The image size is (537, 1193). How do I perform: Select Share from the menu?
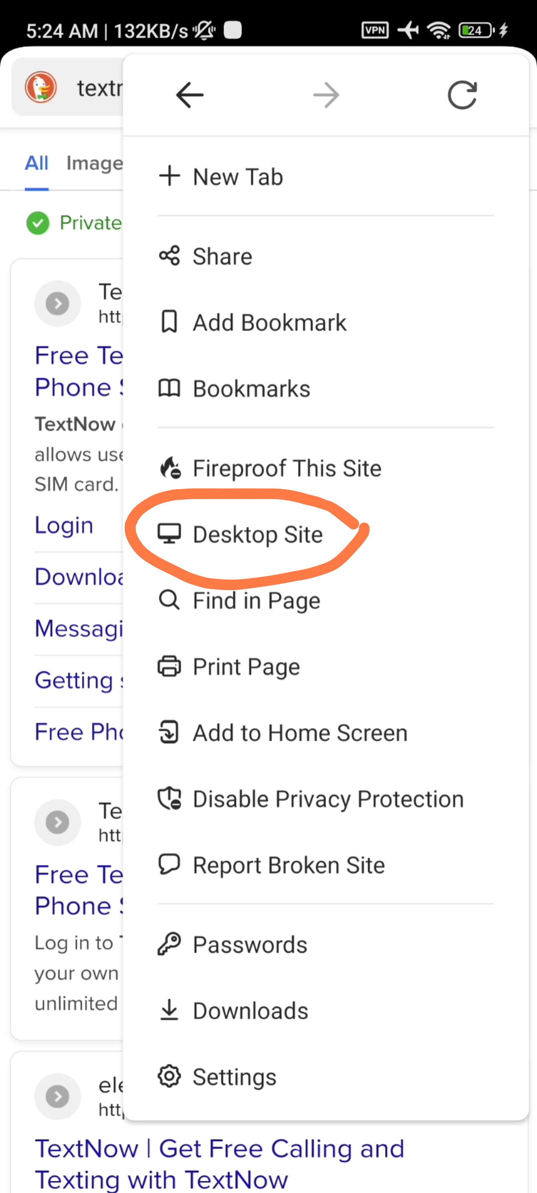pos(222,256)
